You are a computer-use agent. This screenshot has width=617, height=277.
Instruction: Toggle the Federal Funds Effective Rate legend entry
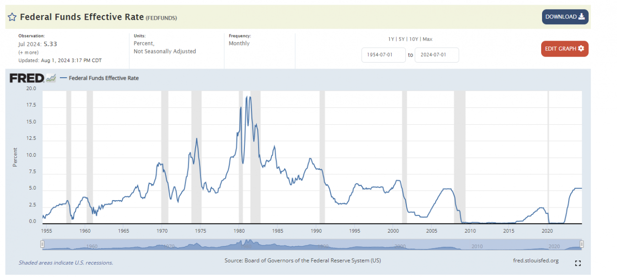104,78
